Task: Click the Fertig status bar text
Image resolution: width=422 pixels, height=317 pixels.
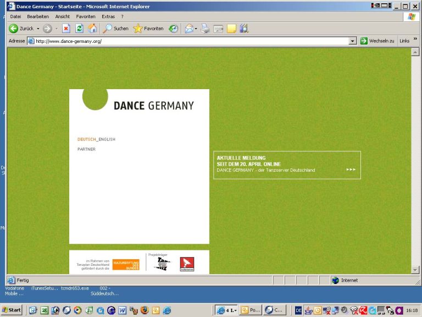Action: coord(23,280)
